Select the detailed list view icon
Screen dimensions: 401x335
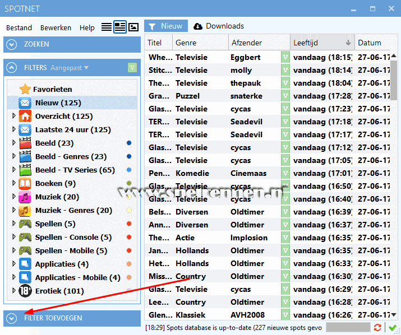(x=120, y=27)
